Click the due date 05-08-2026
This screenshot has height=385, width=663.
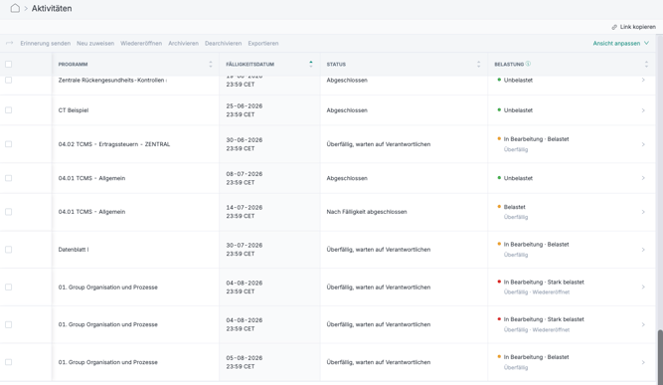point(245,358)
